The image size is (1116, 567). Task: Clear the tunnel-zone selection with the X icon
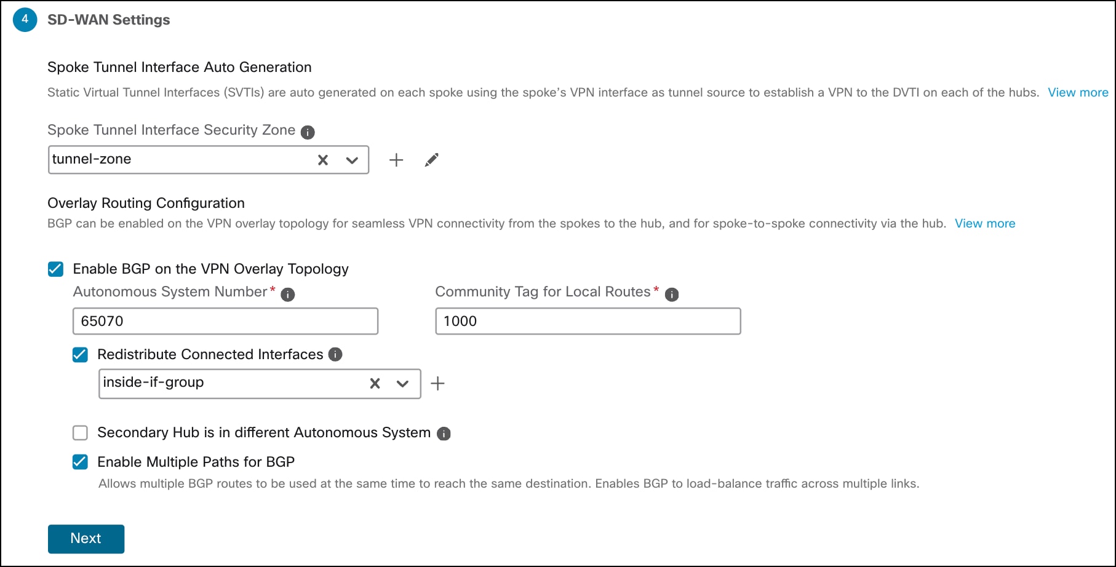click(x=322, y=160)
